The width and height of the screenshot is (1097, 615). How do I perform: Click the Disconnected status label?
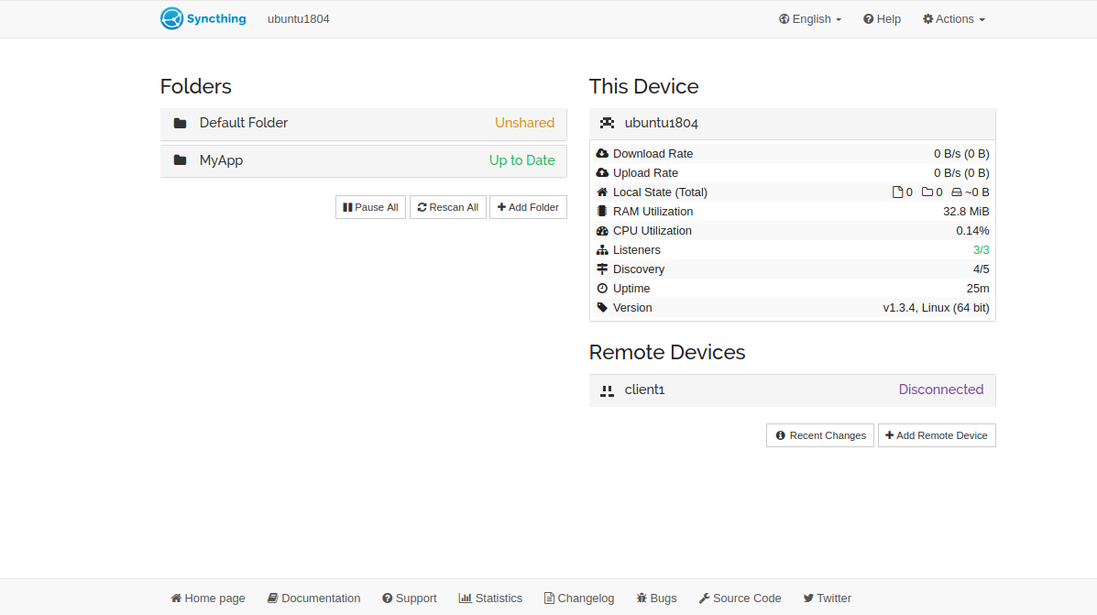tap(941, 390)
